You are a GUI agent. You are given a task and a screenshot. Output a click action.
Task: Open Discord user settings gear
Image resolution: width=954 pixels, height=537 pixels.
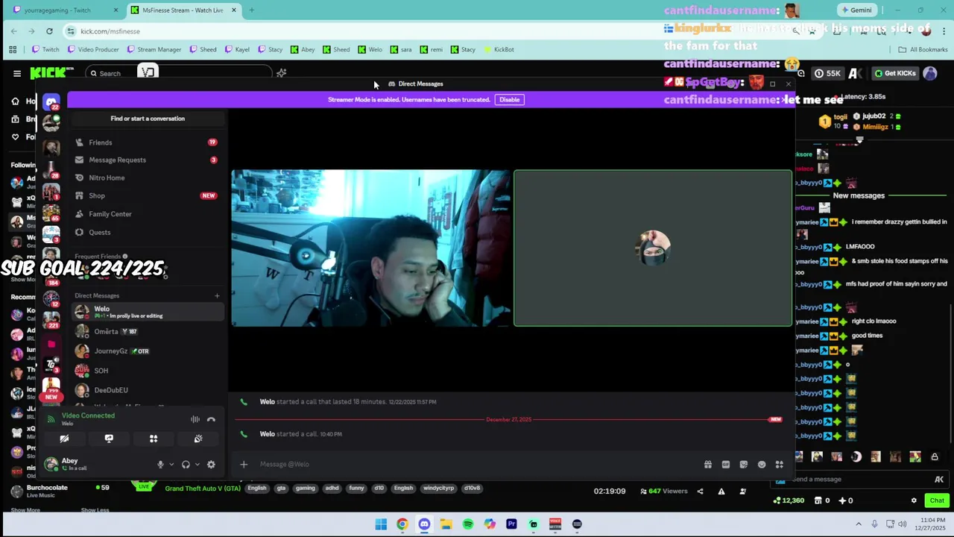coord(211,464)
